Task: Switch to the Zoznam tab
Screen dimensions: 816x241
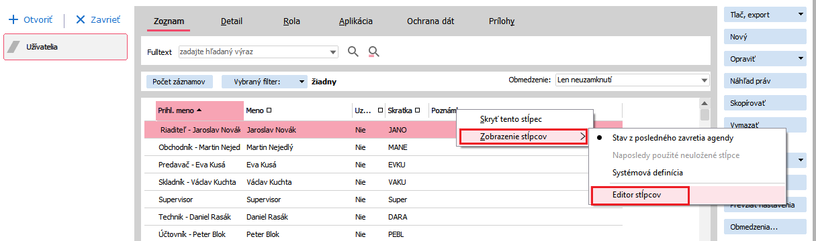Action: pos(169,21)
